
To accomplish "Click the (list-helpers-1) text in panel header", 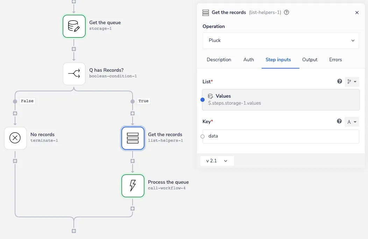I will pyautogui.click(x=265, y=13).
